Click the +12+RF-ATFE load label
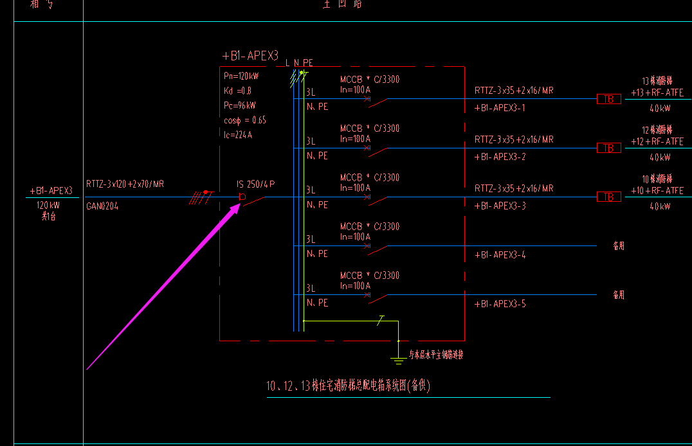The width and height of the screenshot is (692, 446). tap(657, 141)
